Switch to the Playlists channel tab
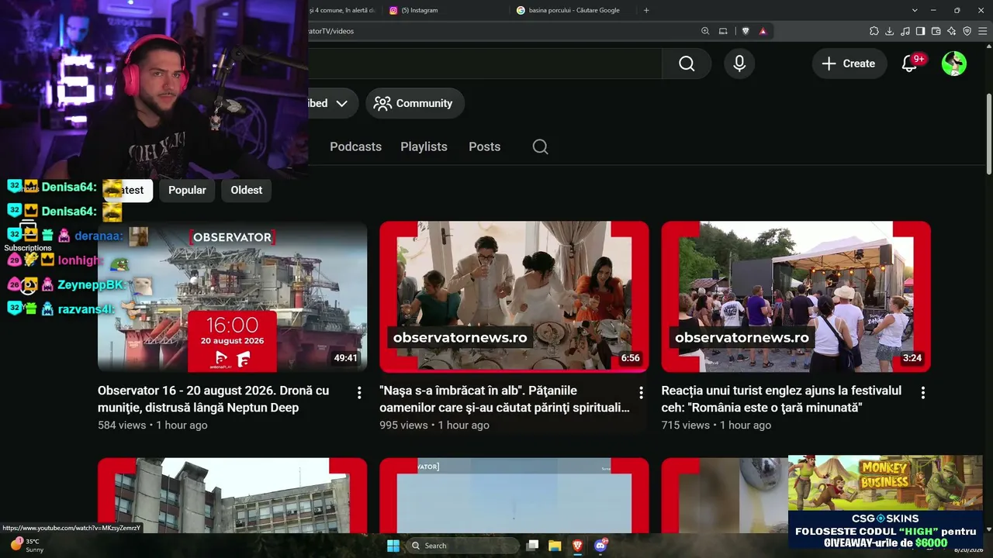 click(424, 146)
